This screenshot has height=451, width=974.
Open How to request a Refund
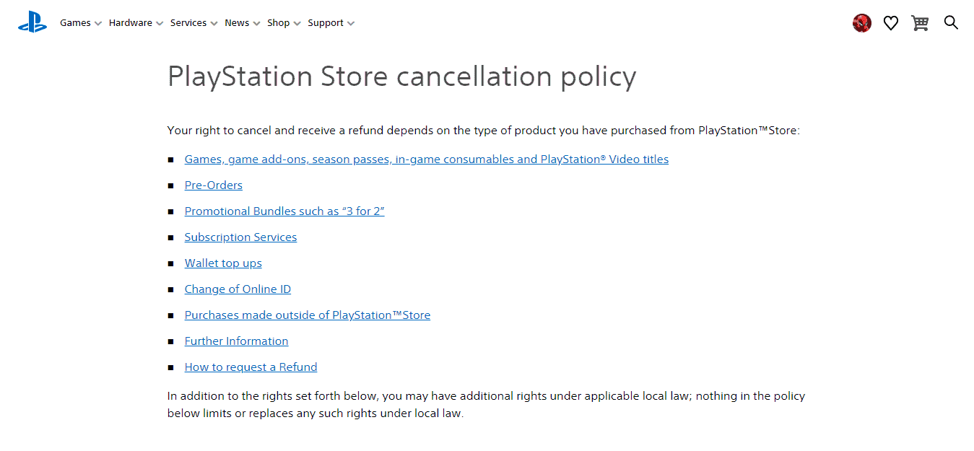251,367
